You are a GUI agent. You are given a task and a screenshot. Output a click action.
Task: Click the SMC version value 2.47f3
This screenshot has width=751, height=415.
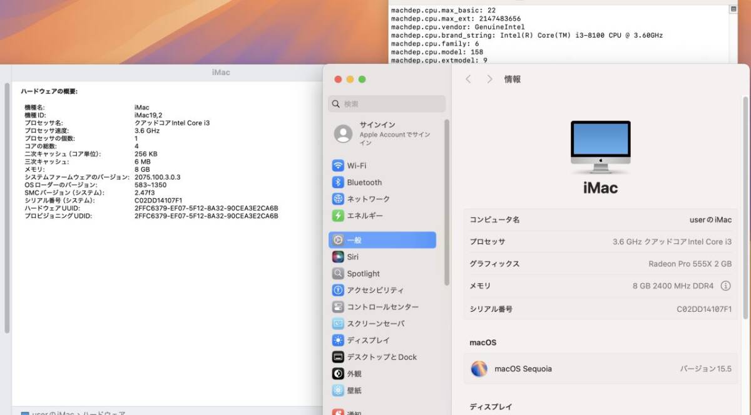(x=145, y=192)
